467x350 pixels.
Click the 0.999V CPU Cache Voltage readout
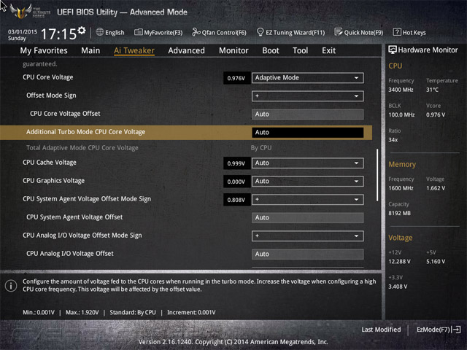(236, 163)
